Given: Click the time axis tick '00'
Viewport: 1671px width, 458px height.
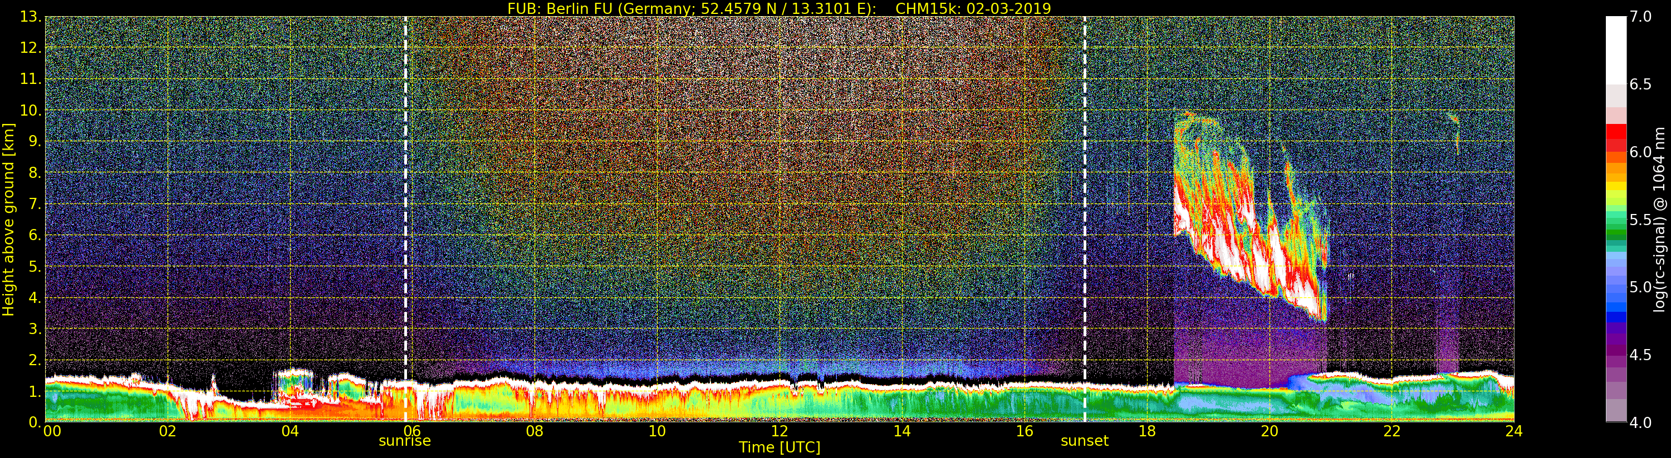Looking at the screenshot, I should coord(52,431).
